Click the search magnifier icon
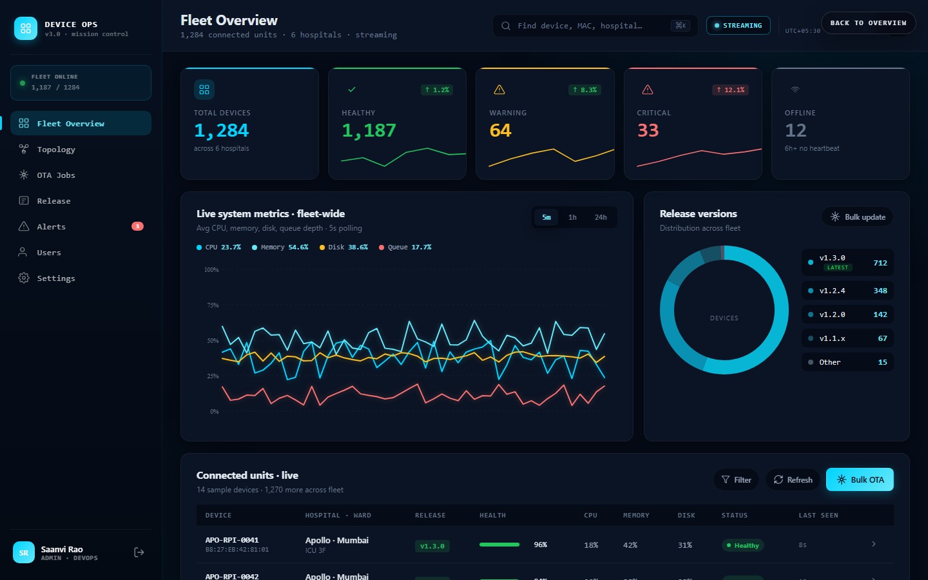The width and height of the screenshot is (928, 580). click(x=506, y=26)
